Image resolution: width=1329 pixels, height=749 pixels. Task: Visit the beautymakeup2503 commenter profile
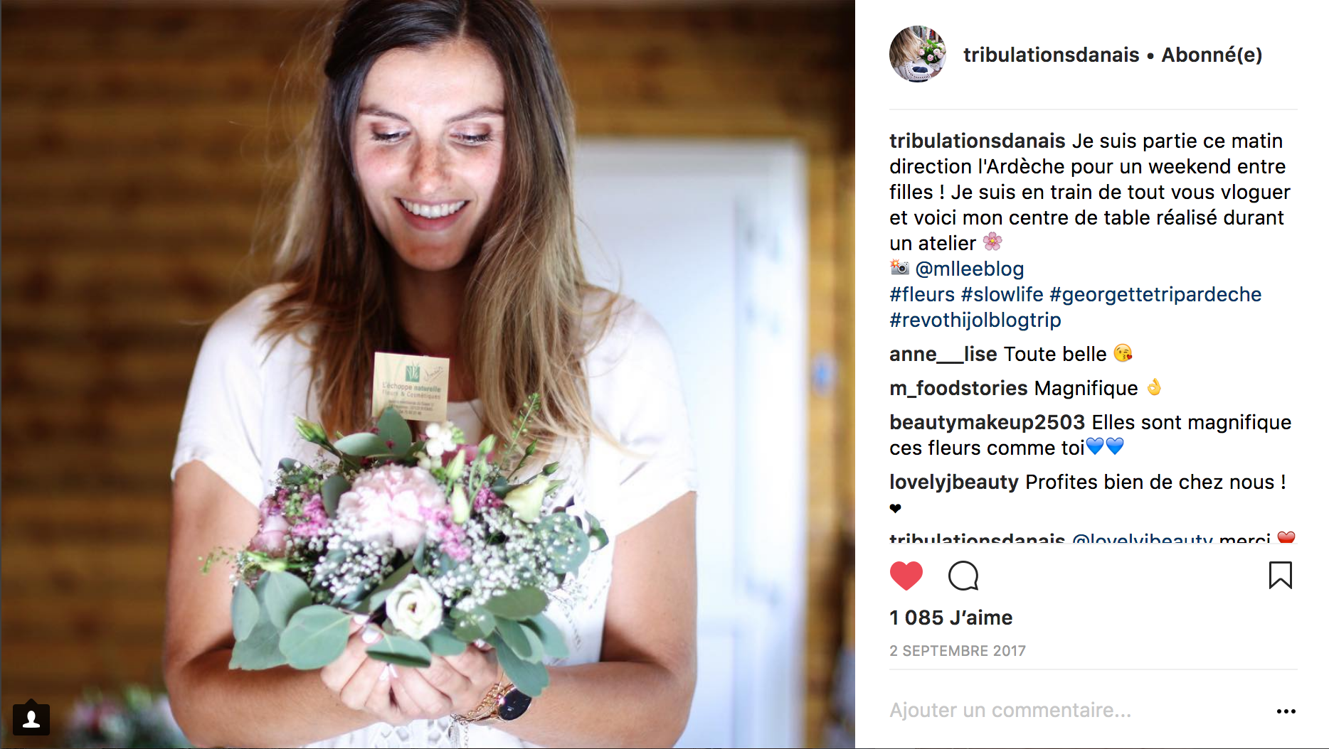pyautogui.click(x=987, y=422)
